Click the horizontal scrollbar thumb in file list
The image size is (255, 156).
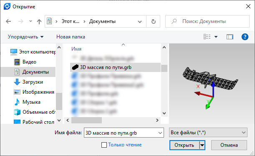(x=86, y=120)
